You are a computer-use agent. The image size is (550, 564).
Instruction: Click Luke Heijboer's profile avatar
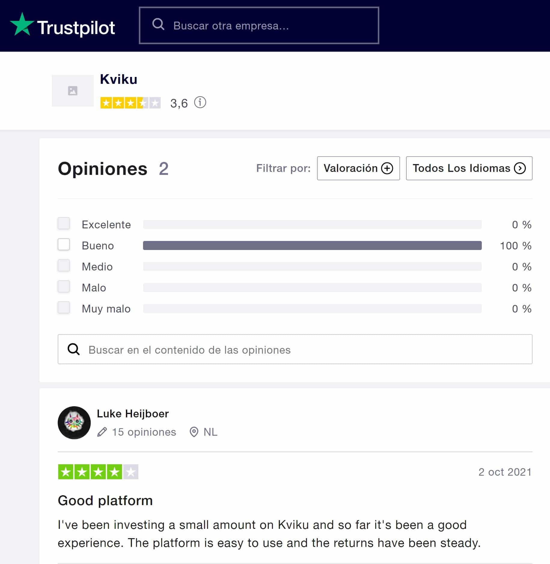coord(74,422)
